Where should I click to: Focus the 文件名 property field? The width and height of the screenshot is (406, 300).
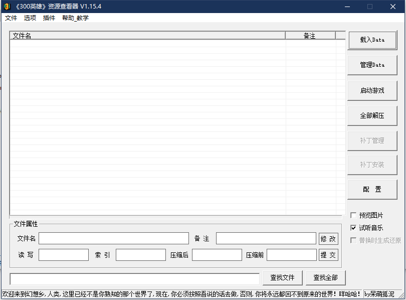114,238
